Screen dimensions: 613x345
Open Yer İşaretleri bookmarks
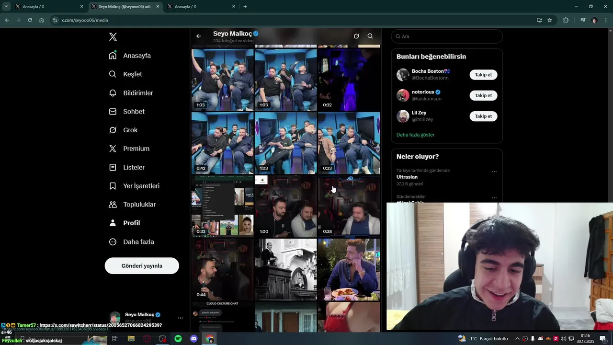coord(134,186)
